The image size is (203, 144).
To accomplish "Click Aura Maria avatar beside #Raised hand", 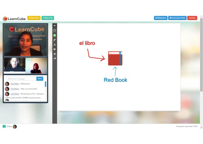I will pos(7,84).
